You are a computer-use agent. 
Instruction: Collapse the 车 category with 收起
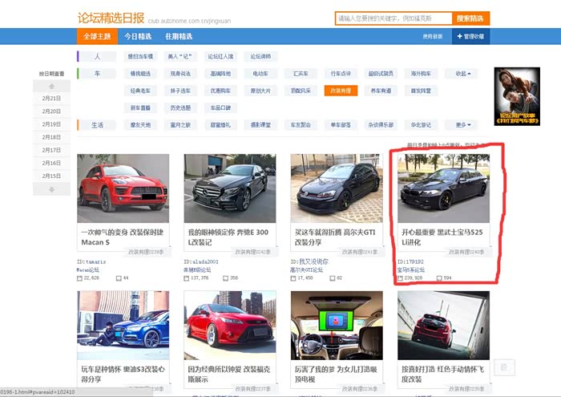coord(462,73)
